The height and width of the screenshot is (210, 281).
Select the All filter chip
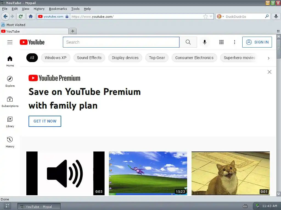32,58
